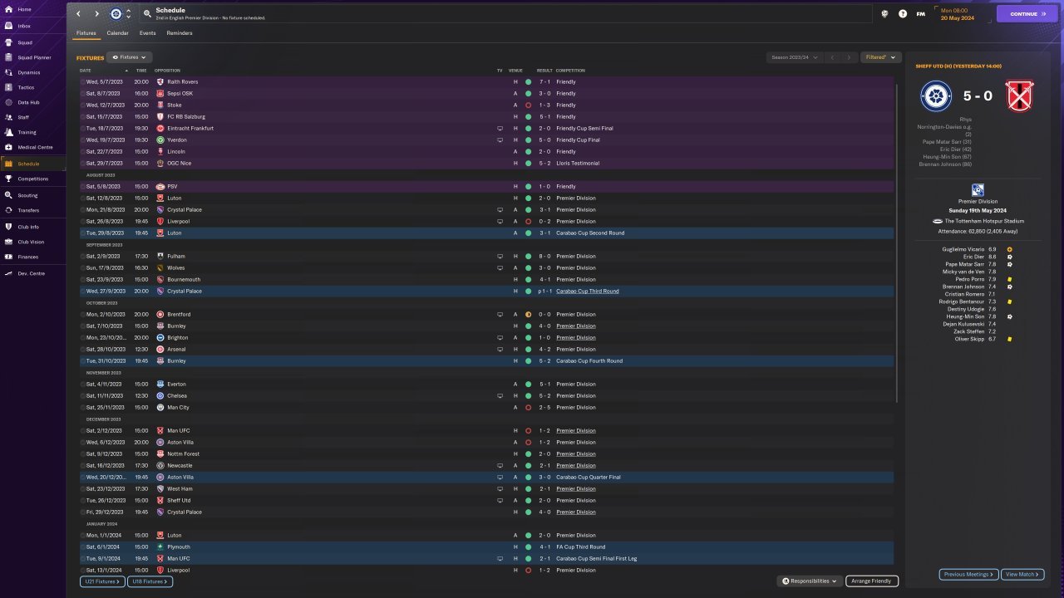Expand the Responsibilities dropdown
The width and height of the screenshot is (1064, 598).
pyautogui.click(x=810, y=581)
